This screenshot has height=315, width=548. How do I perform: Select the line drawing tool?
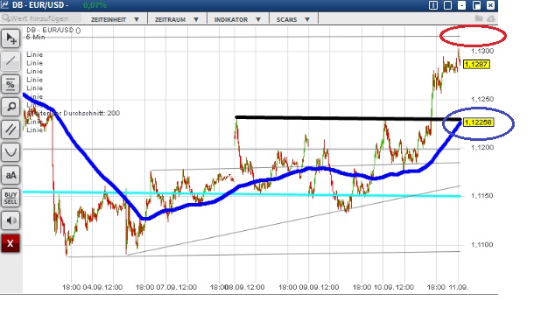point(11,61)
